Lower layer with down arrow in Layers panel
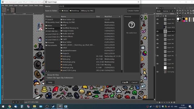The height and width of the screenshot is (109, 194). (164, 102)
